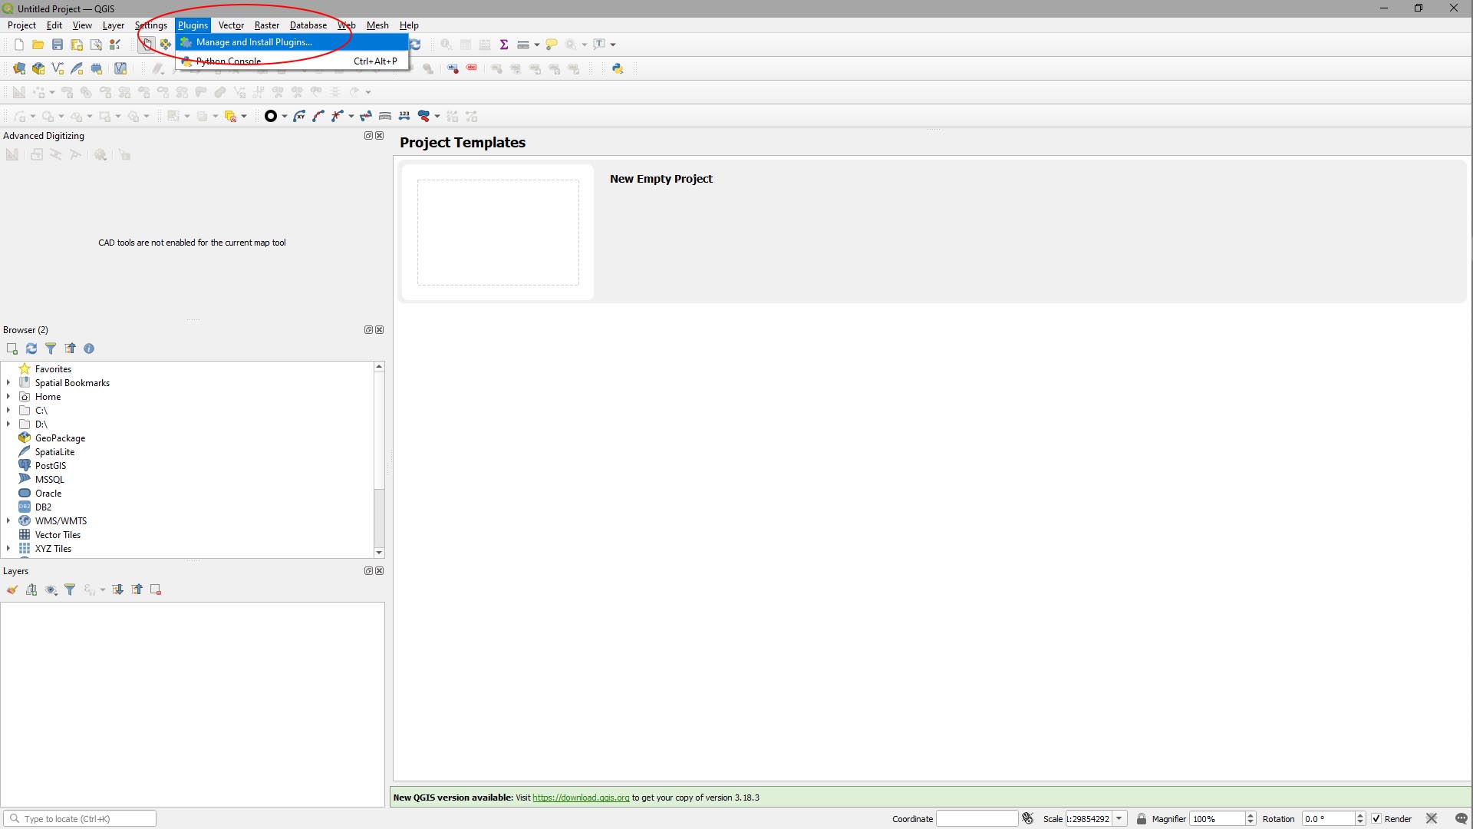
Task: Click the Messages speech bubble icon
Action: pos(1461,818)
